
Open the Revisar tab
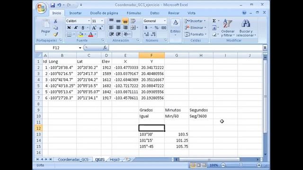pyautogui.click(x=174, y=13)
